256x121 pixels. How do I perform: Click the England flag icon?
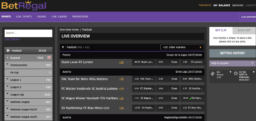click(x=49, y=58)
